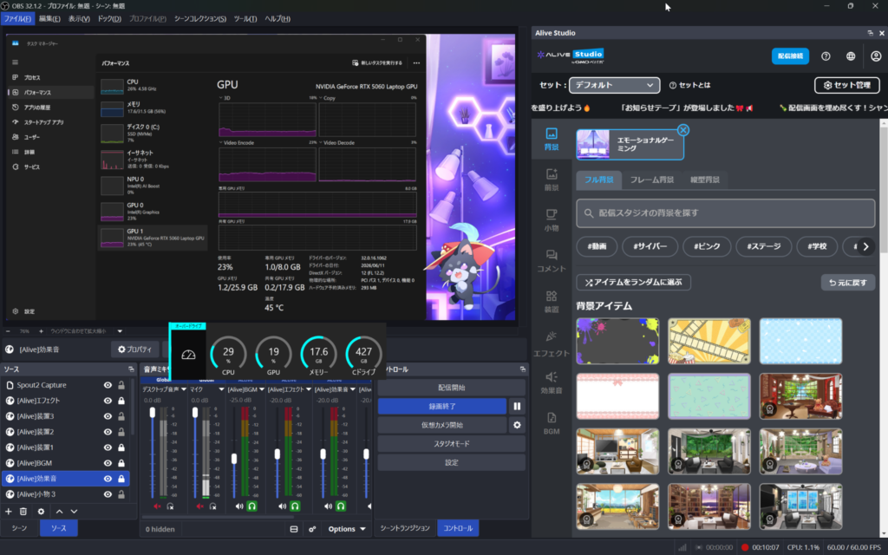Screen dimensions: 888x555
Task: Mute the [Alive]BGM mixer channel
Action: coord(239,506)
